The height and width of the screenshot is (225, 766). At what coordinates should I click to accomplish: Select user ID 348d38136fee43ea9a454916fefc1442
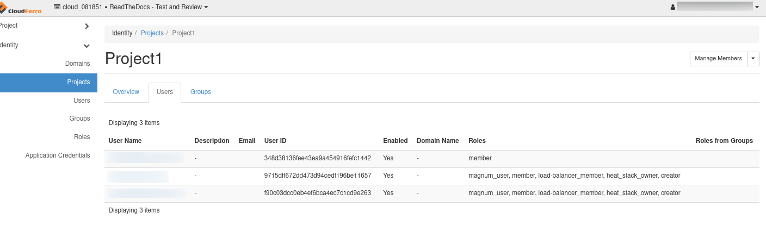pyautogui.click(x=318, y=158)
